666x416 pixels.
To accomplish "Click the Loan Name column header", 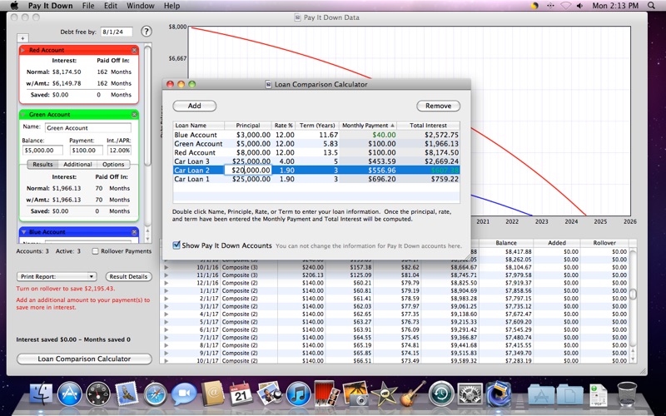I will click(199, 126).
